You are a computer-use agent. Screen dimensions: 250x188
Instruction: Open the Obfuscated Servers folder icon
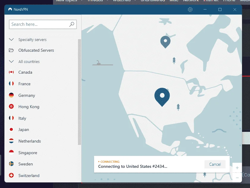11,50
